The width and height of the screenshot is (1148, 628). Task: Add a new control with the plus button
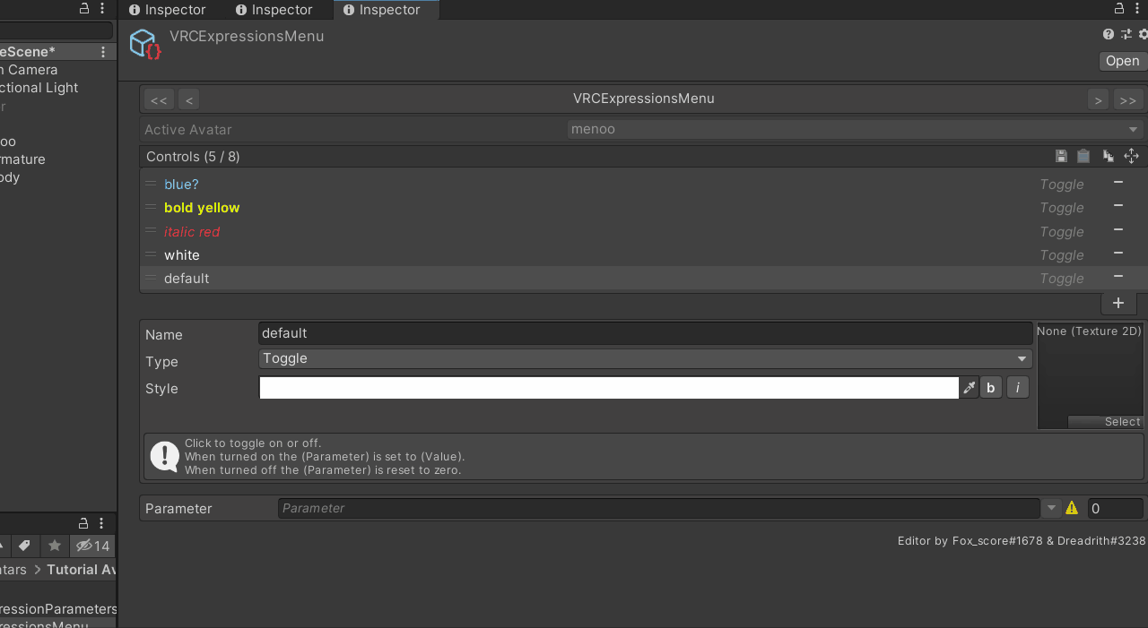click(x=1118, y=303)
